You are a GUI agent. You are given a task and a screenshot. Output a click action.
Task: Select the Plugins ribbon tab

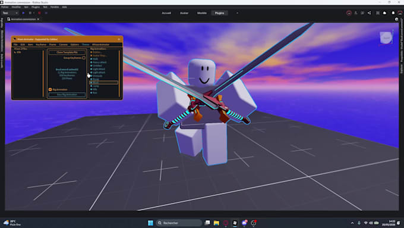pos(219,13)
